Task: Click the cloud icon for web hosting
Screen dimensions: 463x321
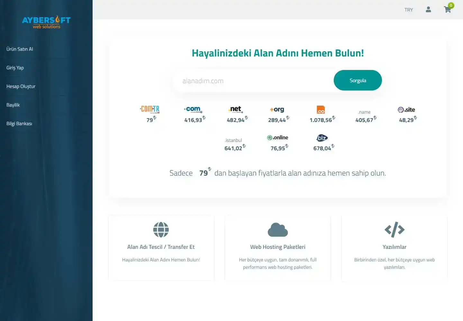Action: click(x=278, y=230)
